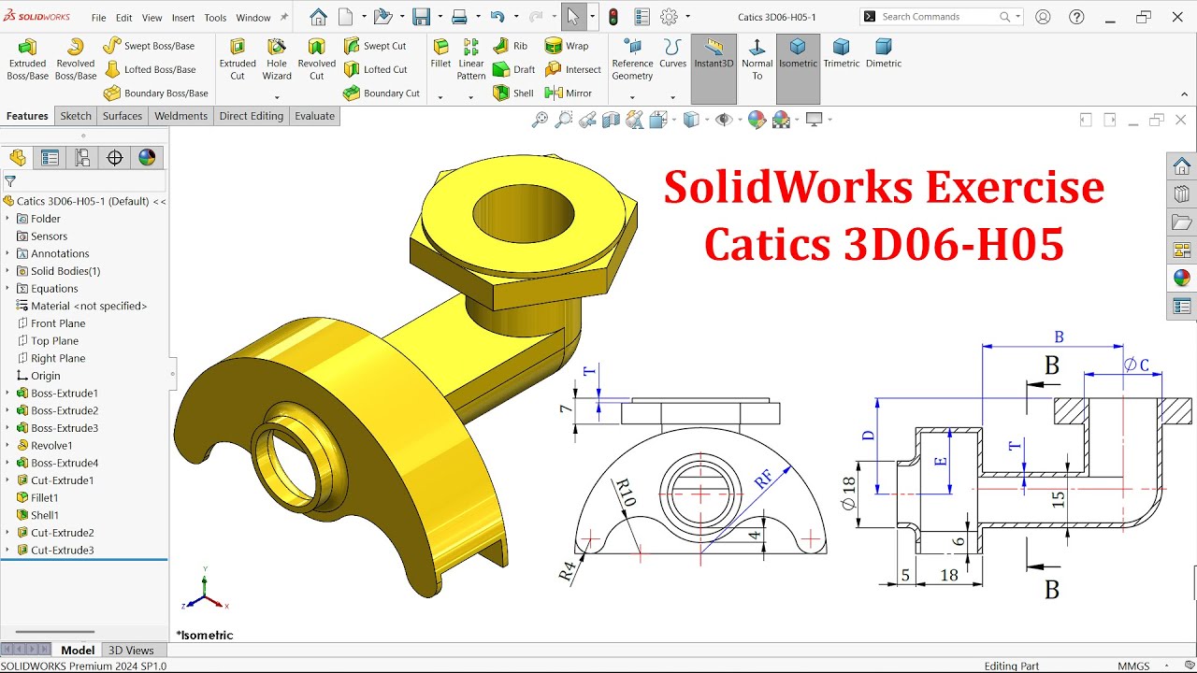Expand Cut-Extrude2 feature node
This screenshot has height=673, width=1197.
point(7,533)
